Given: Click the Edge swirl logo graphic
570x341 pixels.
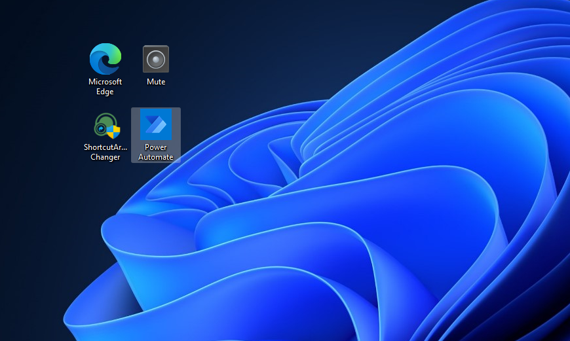Looking at the screenshot, I should pyautogui.click(x=105, y=59).
